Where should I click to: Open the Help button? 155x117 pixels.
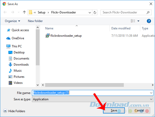click(149, 21)
